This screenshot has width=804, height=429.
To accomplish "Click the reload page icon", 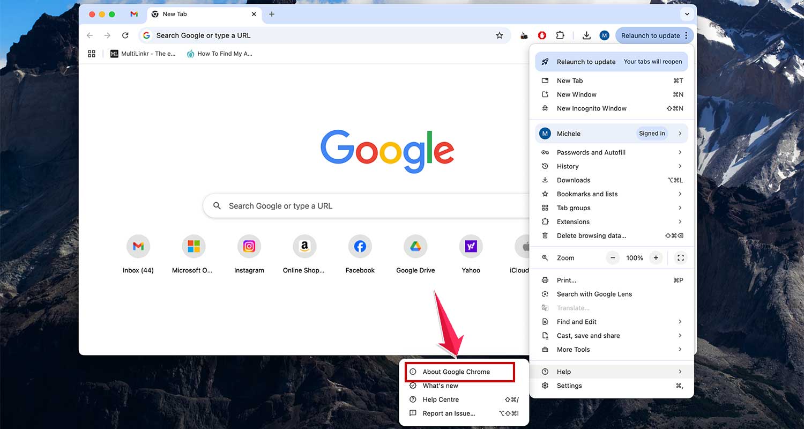I will [125, 35].
